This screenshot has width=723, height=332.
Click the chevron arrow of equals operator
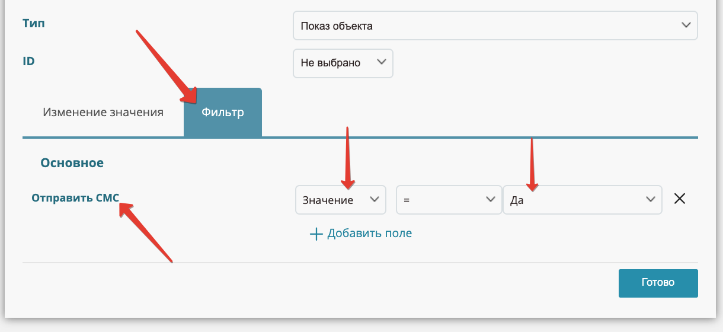tap(490, 200)
